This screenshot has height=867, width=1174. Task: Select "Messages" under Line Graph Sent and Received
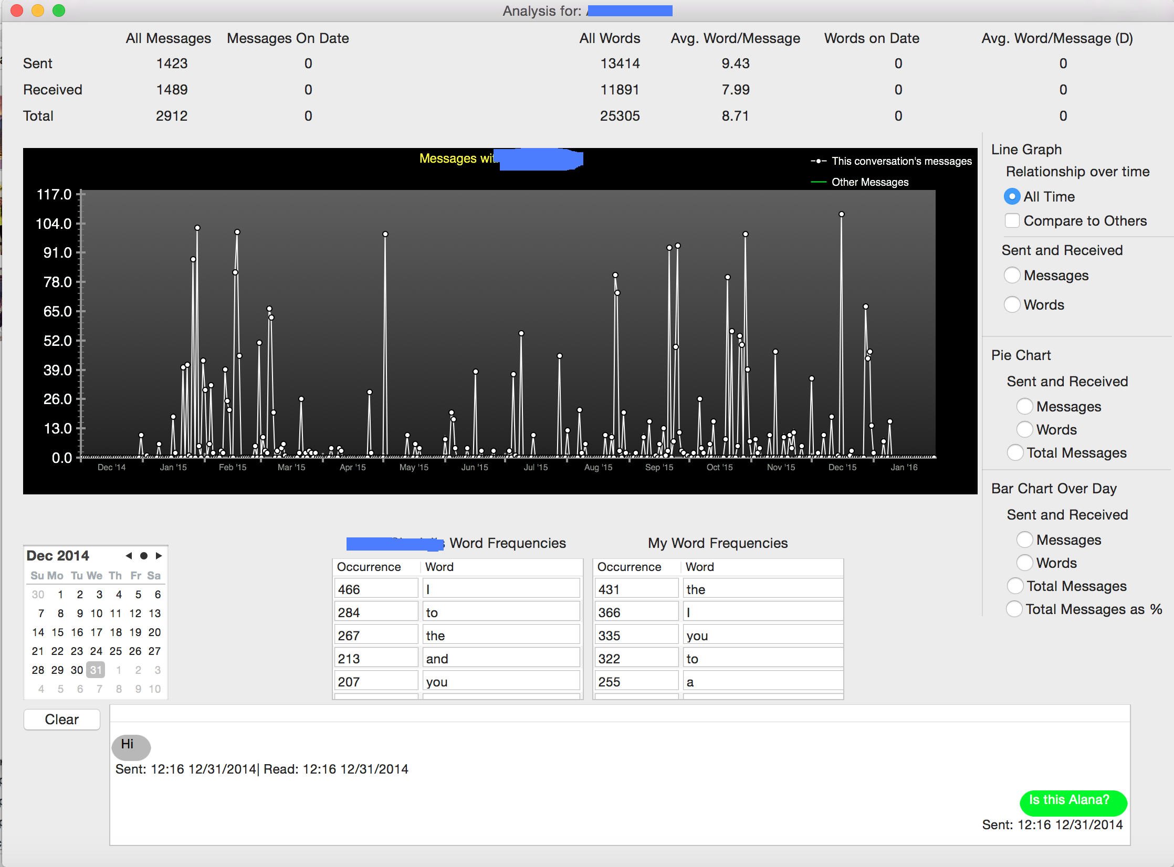[1012, 275]
